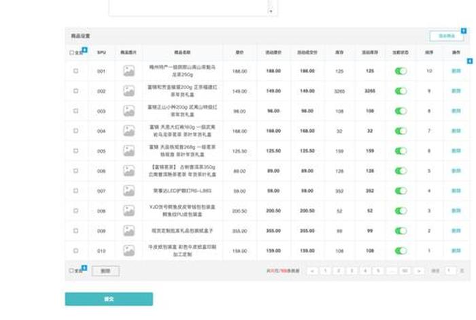The image size is (476, 320).
Task: Click delete link in SPU 009 row
Action: [x=456, y=231]
